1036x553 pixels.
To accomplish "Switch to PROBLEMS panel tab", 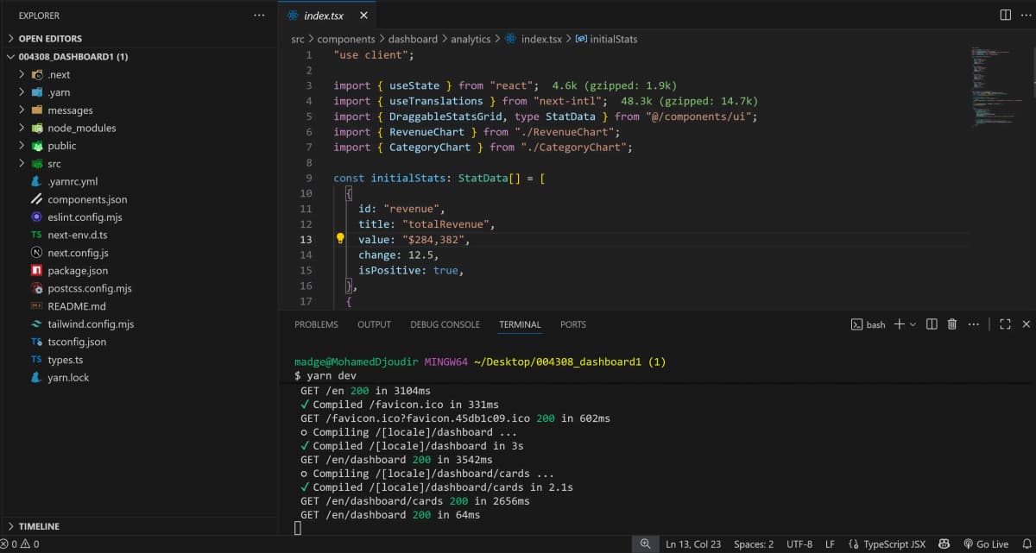I will pos(316,324).
